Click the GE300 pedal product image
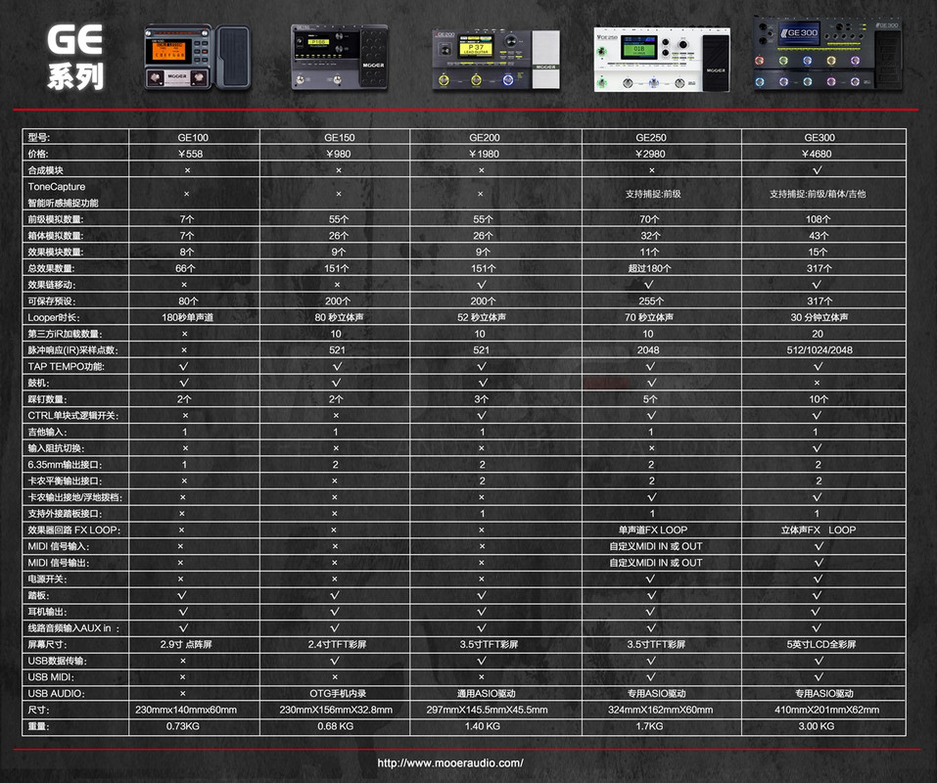Viewport: 937px width, 783px height. (827, 53)
